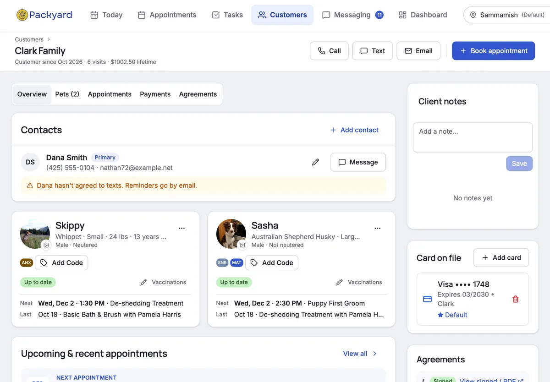Change Skippy's photo via image icon
This screenshot has height=382, width=550.
[46, 246]
